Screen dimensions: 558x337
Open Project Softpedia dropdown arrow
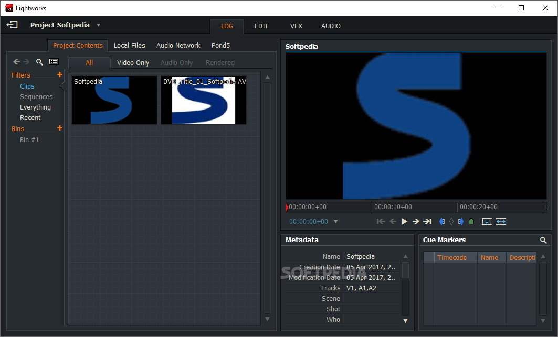click(99, 25)
